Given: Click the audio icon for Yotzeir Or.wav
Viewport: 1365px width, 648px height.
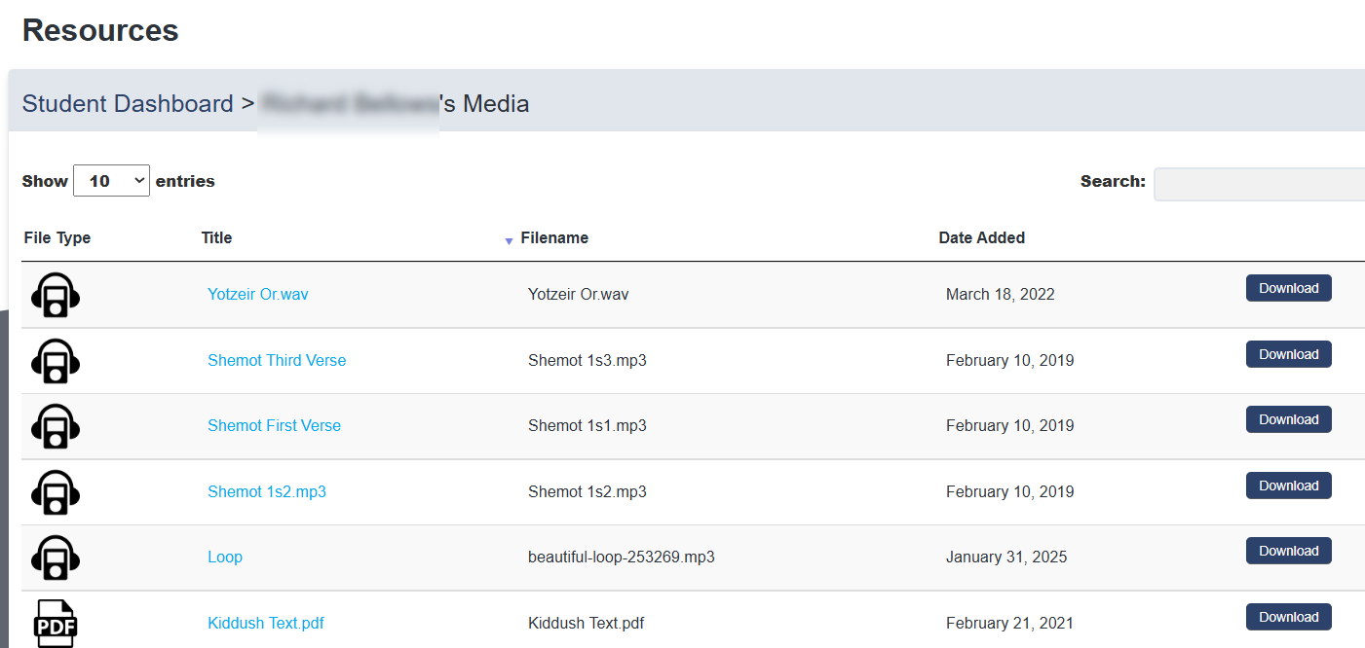Looking at the screenshot, I should coord(56,295).
